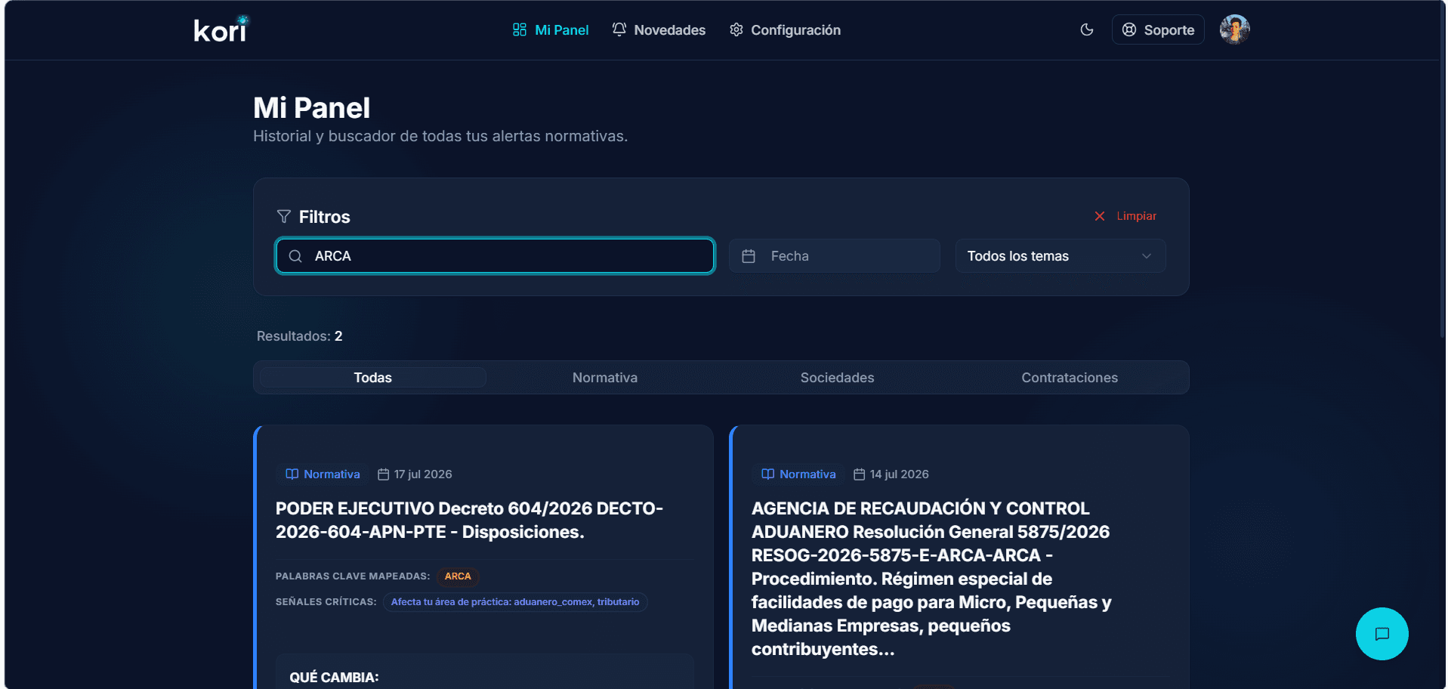Click the Historial y buscador subtitle text
This screenshot has height=689, width=1448.
[x=440, y=136]
